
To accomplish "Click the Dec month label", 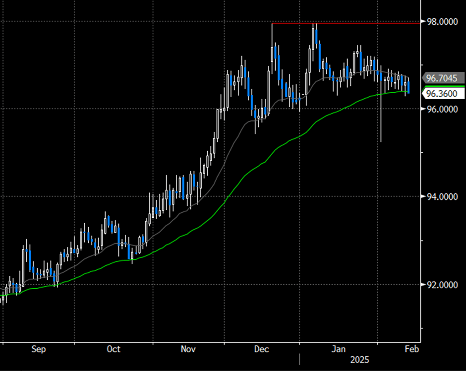I will click(262, 349).
